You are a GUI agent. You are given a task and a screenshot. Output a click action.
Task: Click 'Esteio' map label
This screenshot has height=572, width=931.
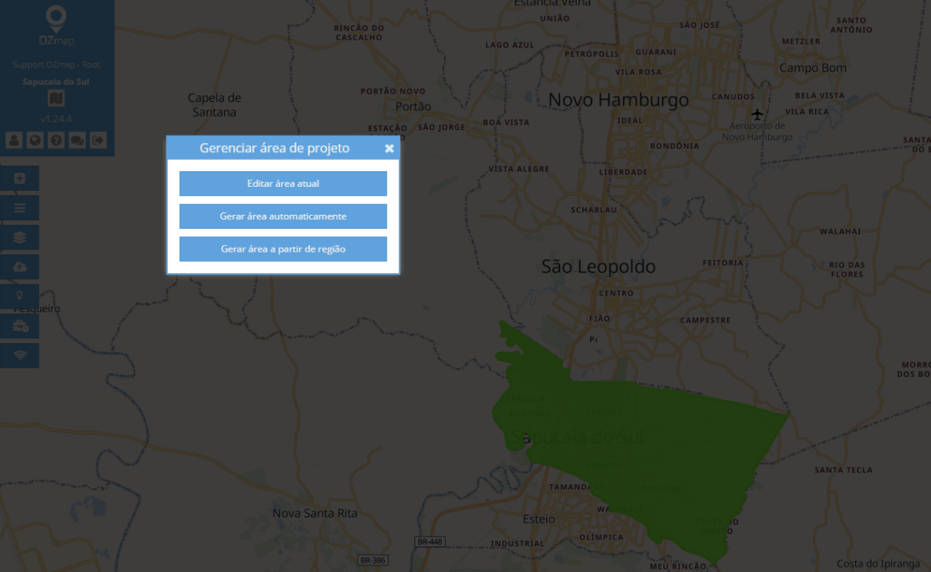point(539,519)
